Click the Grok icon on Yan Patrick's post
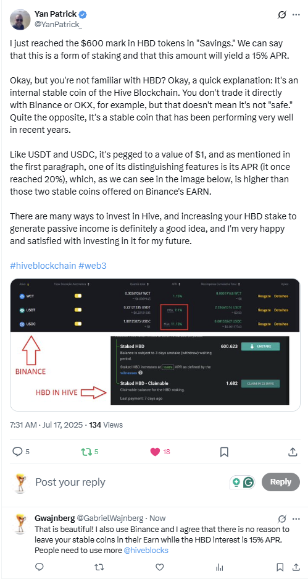This screenshot has width=308, height=579. coord(281,15)
